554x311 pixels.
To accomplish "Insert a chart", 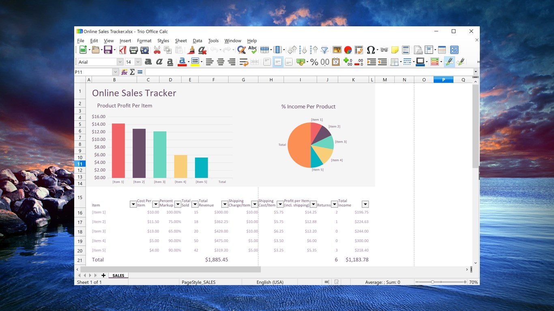I will pos(348,50).
